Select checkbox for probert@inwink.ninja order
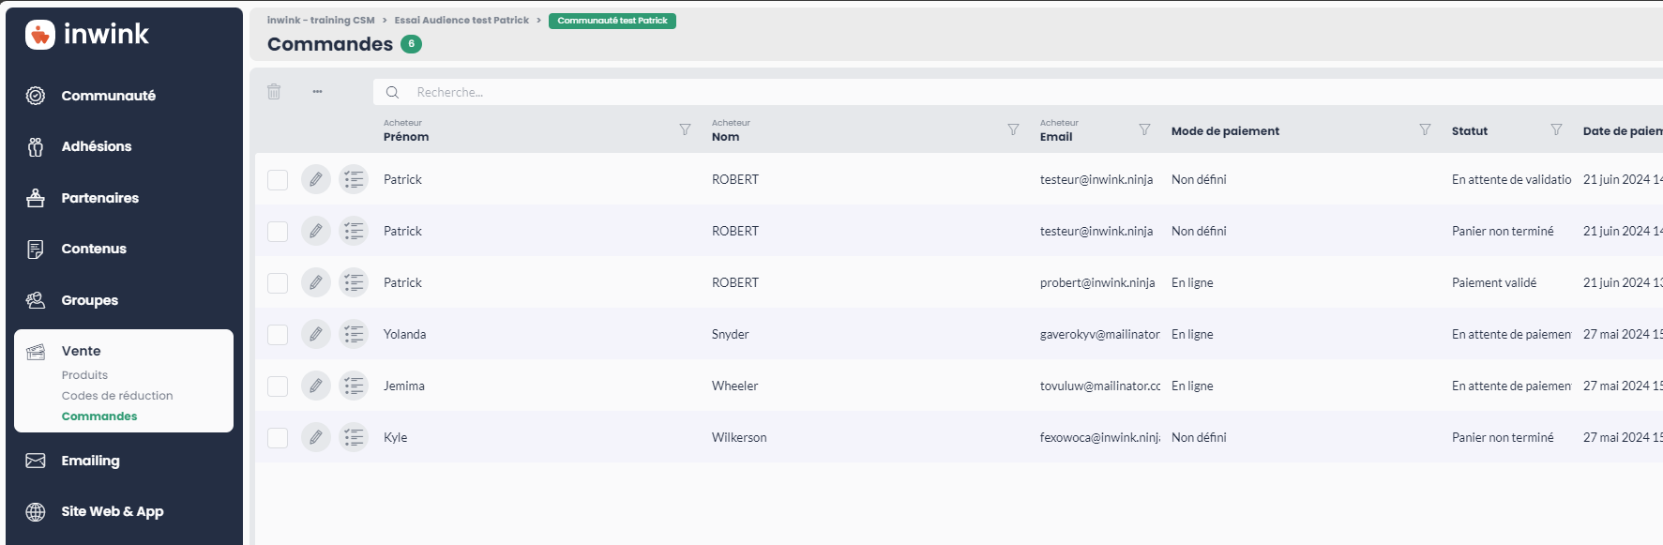The height and width of the screenshot is (545, 1663). [x=278, y=282]
